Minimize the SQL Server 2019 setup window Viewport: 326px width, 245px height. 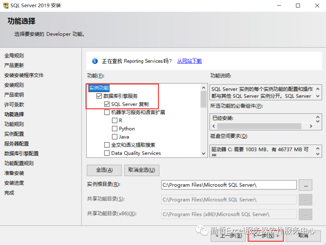[x=279, y=6]
